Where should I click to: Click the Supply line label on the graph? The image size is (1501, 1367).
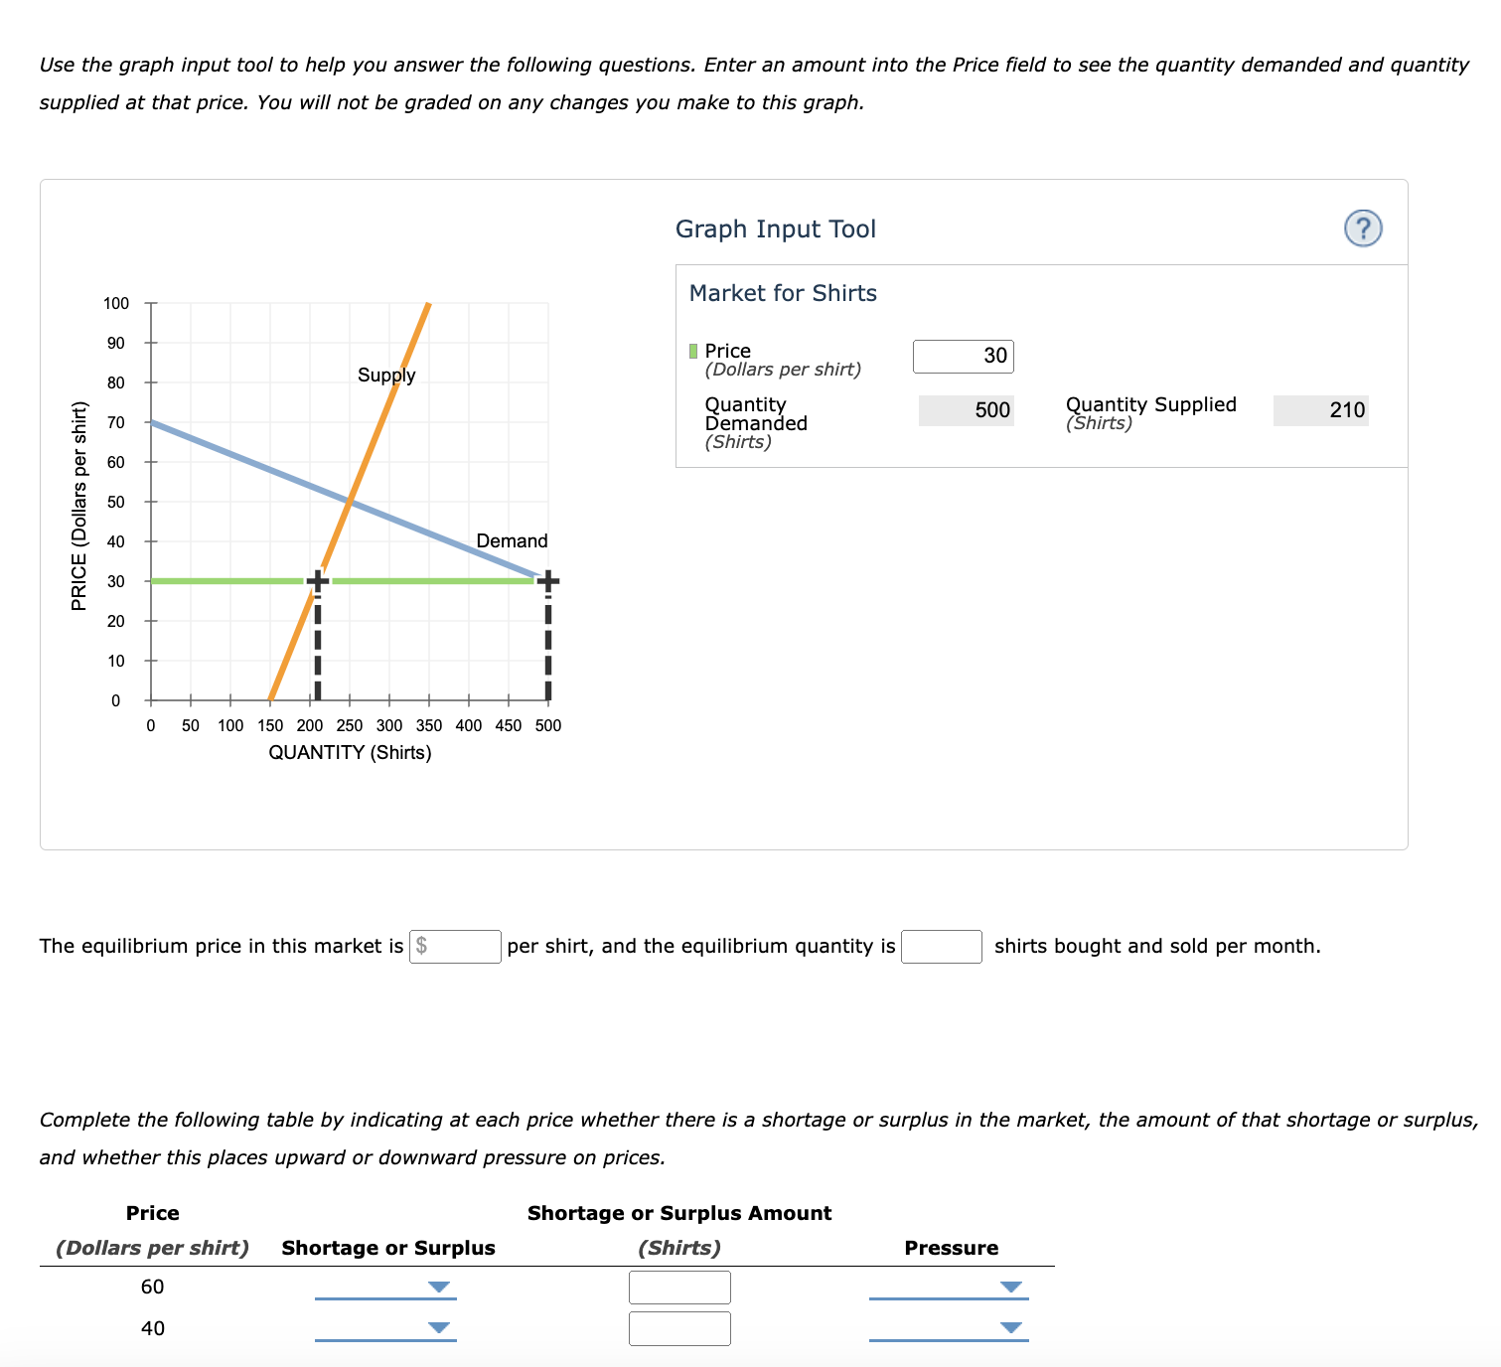coord(387,375)
